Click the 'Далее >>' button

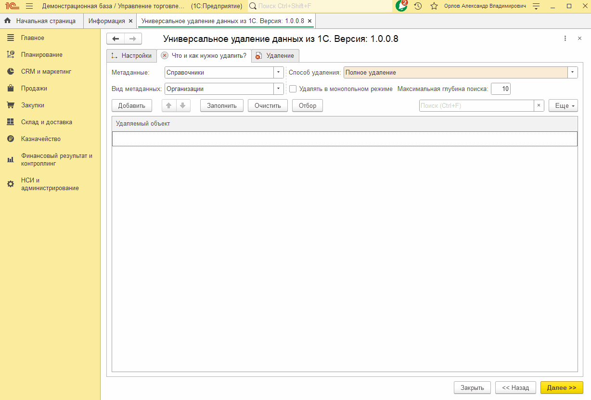561,387
